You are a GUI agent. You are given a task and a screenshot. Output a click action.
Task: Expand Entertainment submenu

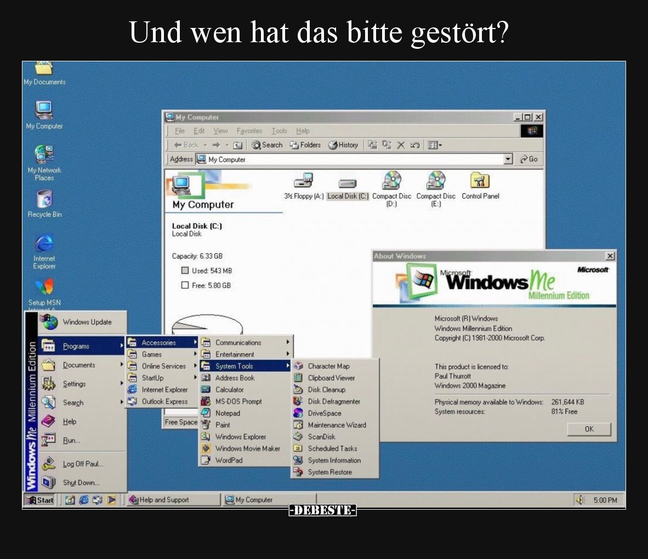point(245,355)
